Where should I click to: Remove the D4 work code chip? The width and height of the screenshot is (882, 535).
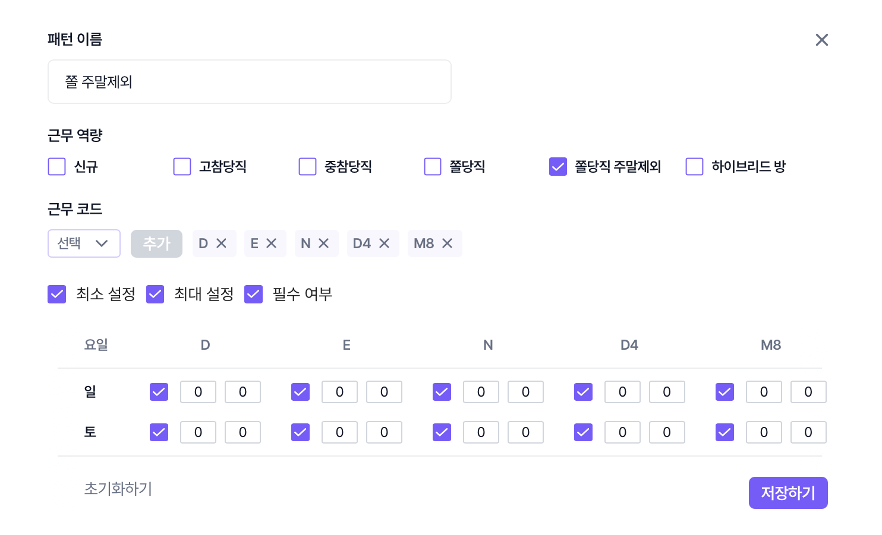(x=385, y=243)
